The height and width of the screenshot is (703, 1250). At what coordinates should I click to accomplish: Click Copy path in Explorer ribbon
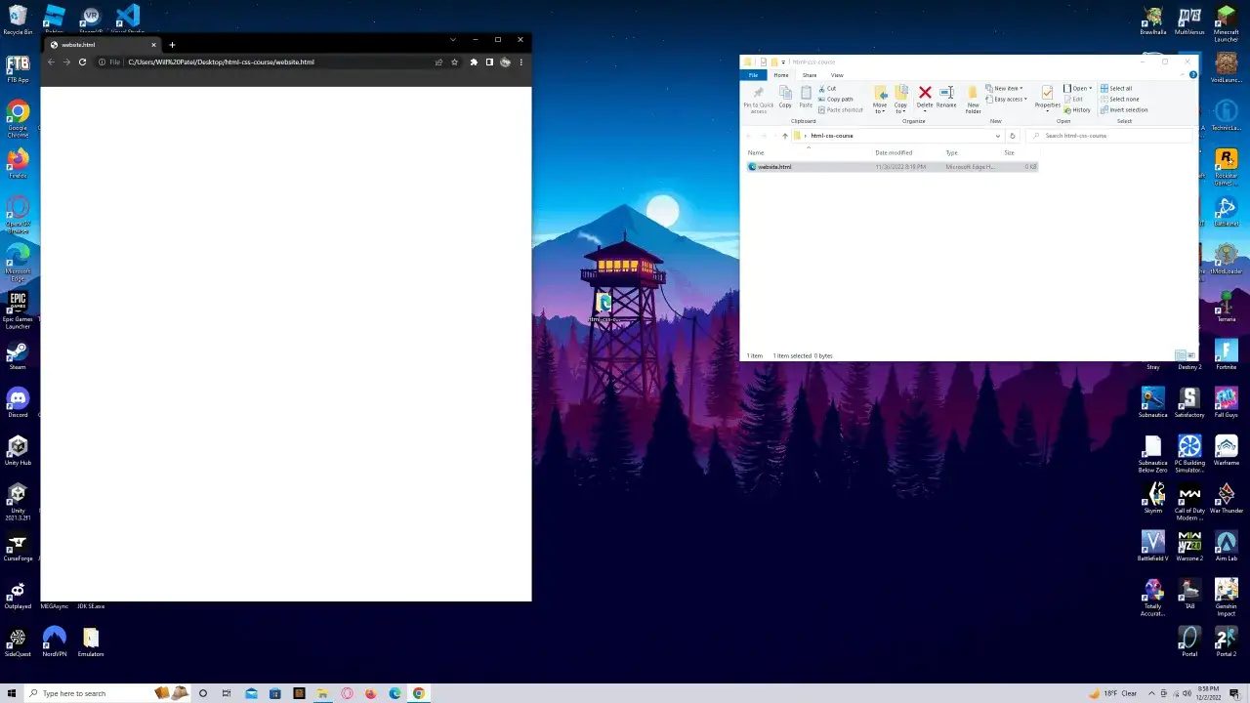tap(835, 100)
